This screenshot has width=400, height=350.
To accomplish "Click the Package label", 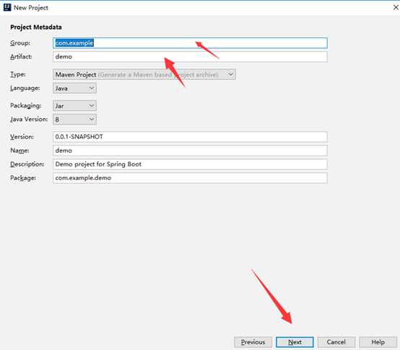I will (x=23, y=178).
